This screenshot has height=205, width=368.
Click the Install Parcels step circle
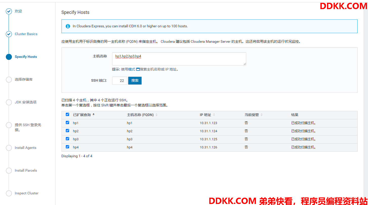(9, 171)
